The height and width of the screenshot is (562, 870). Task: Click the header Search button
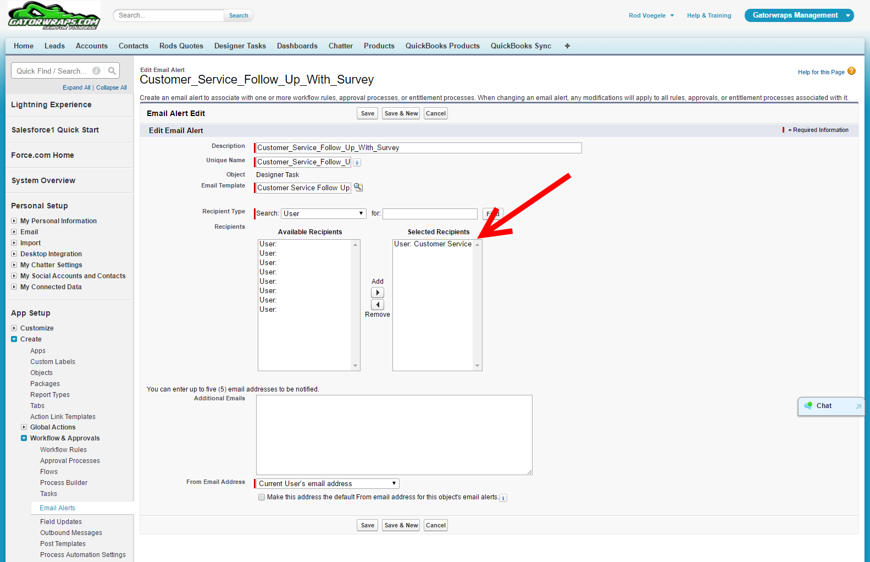point(239,15)
